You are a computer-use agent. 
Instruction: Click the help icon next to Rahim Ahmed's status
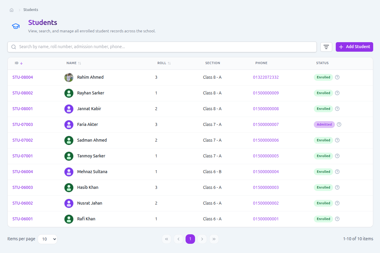pyautogui.click(x=337, y=77)
